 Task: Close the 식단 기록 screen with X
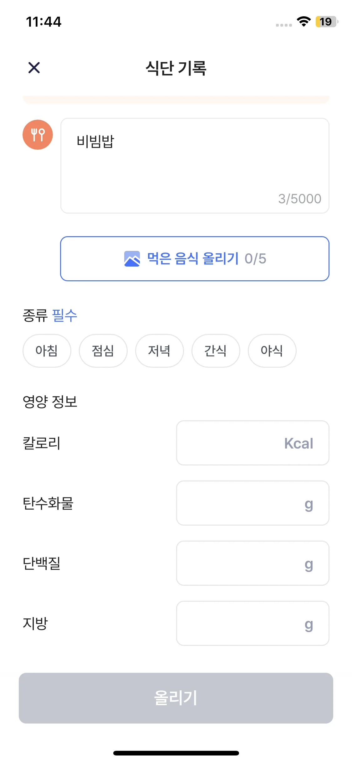pyautogui.click(x=34, y=68)
